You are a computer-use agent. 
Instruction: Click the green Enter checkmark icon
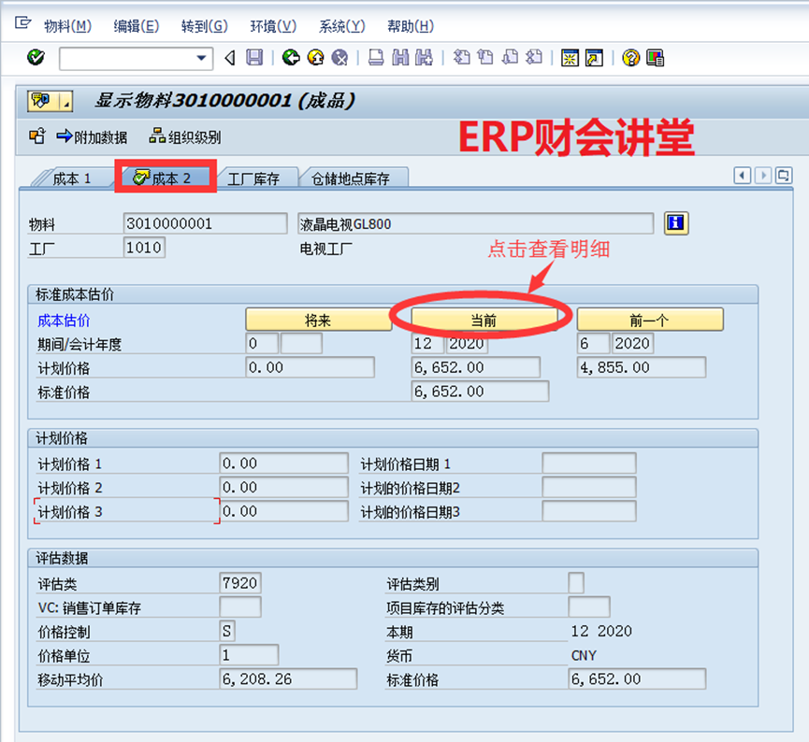(x=36, y=58)
